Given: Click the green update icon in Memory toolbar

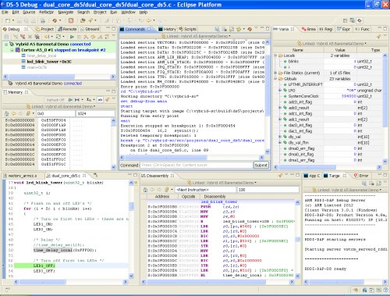Looking at the screenshot, I should [x=70, y=100].
